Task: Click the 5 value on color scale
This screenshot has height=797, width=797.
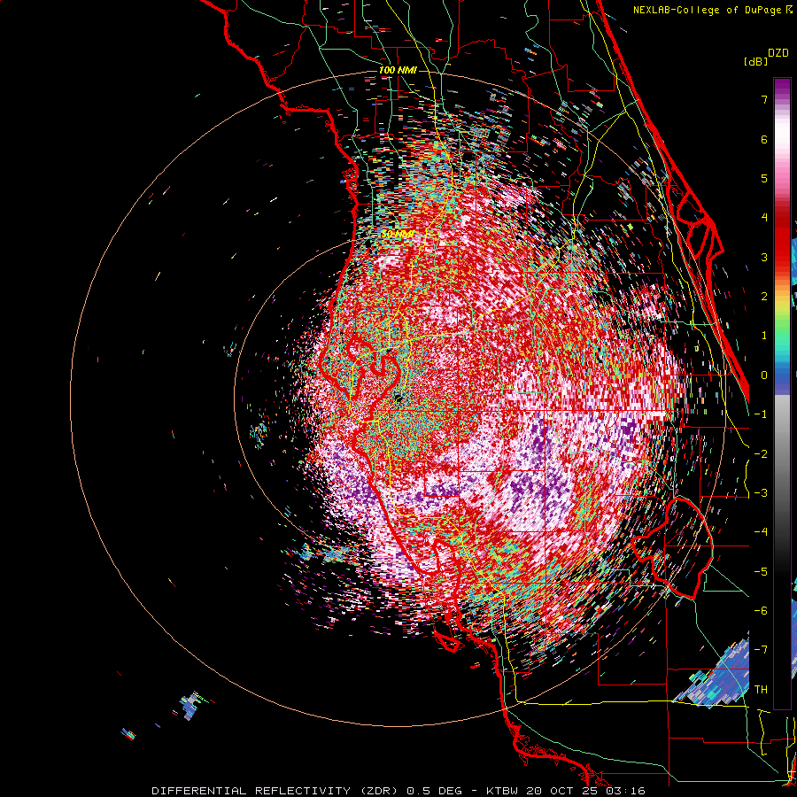Action: pyautogui.click(x=764, y=178)
